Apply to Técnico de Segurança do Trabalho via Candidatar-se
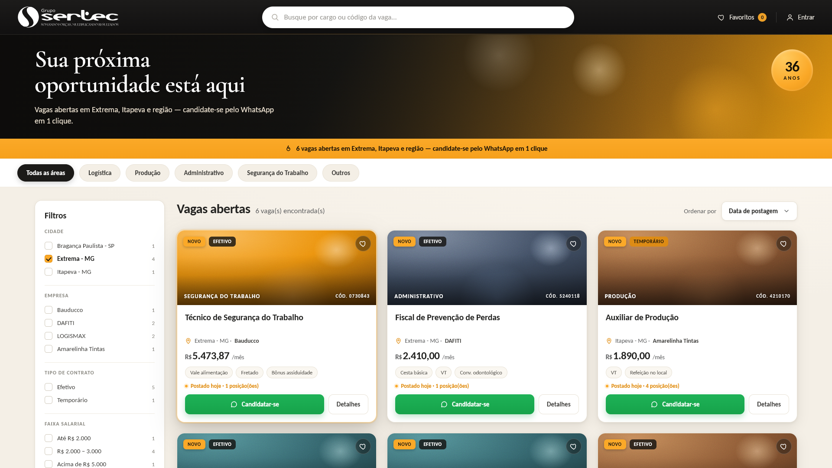 pos(254,404)
